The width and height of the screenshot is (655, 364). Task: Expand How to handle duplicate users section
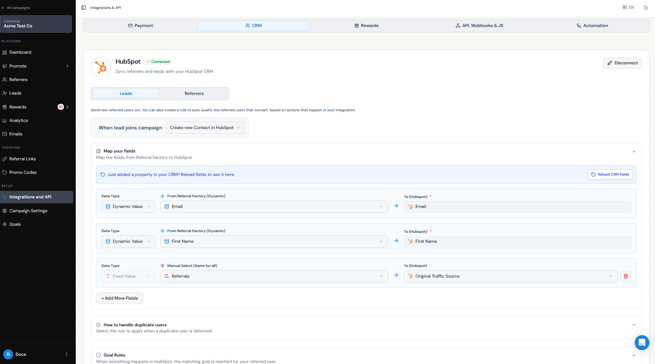[x=634, y=325]
